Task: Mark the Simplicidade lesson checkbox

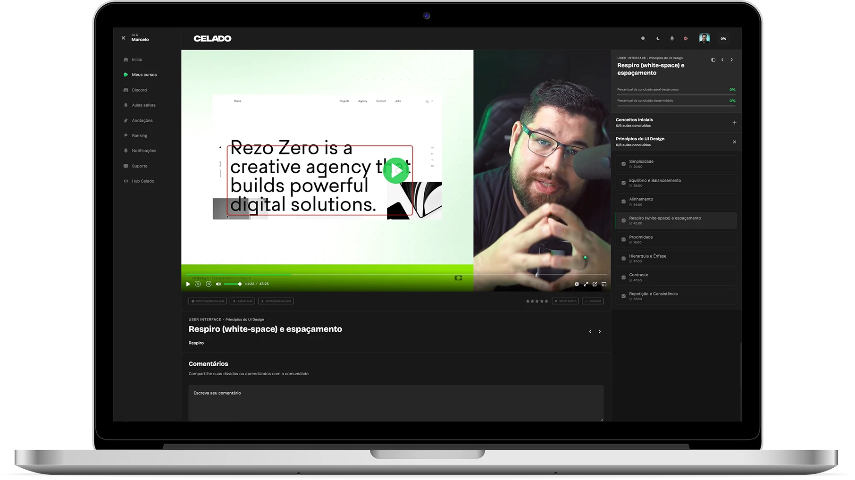Action: coord(623,164)
